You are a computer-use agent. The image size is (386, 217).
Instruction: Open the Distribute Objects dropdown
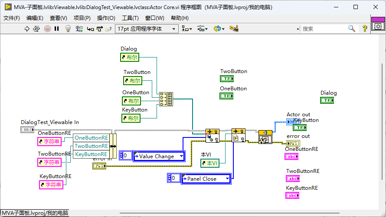pos(203,29)
